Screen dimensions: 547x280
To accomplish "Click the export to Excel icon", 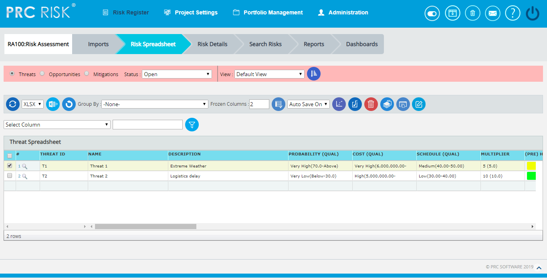I will pyautogui.click(x=53, y=104).
